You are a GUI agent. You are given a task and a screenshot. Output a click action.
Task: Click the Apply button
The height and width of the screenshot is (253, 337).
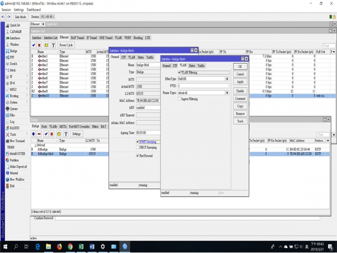click(240, 82)
